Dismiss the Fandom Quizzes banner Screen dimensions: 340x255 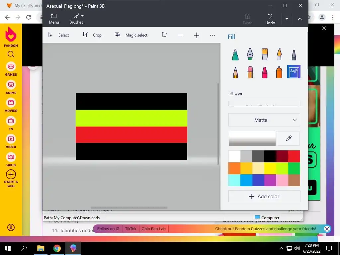[327, 229]
